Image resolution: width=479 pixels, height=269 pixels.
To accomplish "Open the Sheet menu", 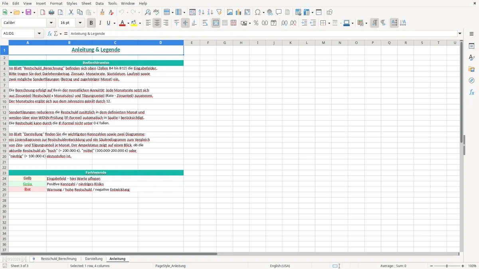I will coord(86,3).
